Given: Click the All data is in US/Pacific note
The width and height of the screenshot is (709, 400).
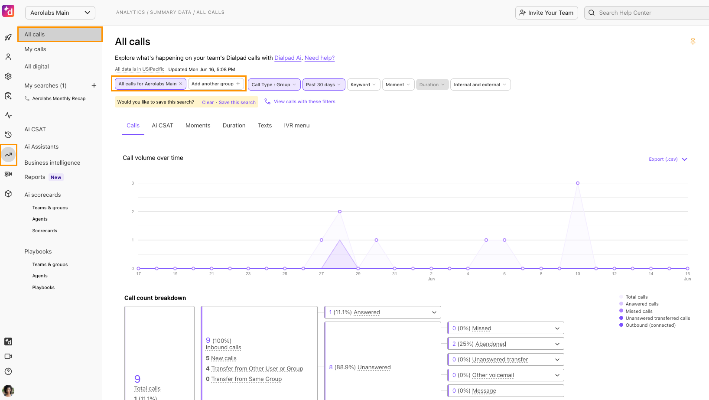Looking at the screenshot, I should (x=140, y=69).
